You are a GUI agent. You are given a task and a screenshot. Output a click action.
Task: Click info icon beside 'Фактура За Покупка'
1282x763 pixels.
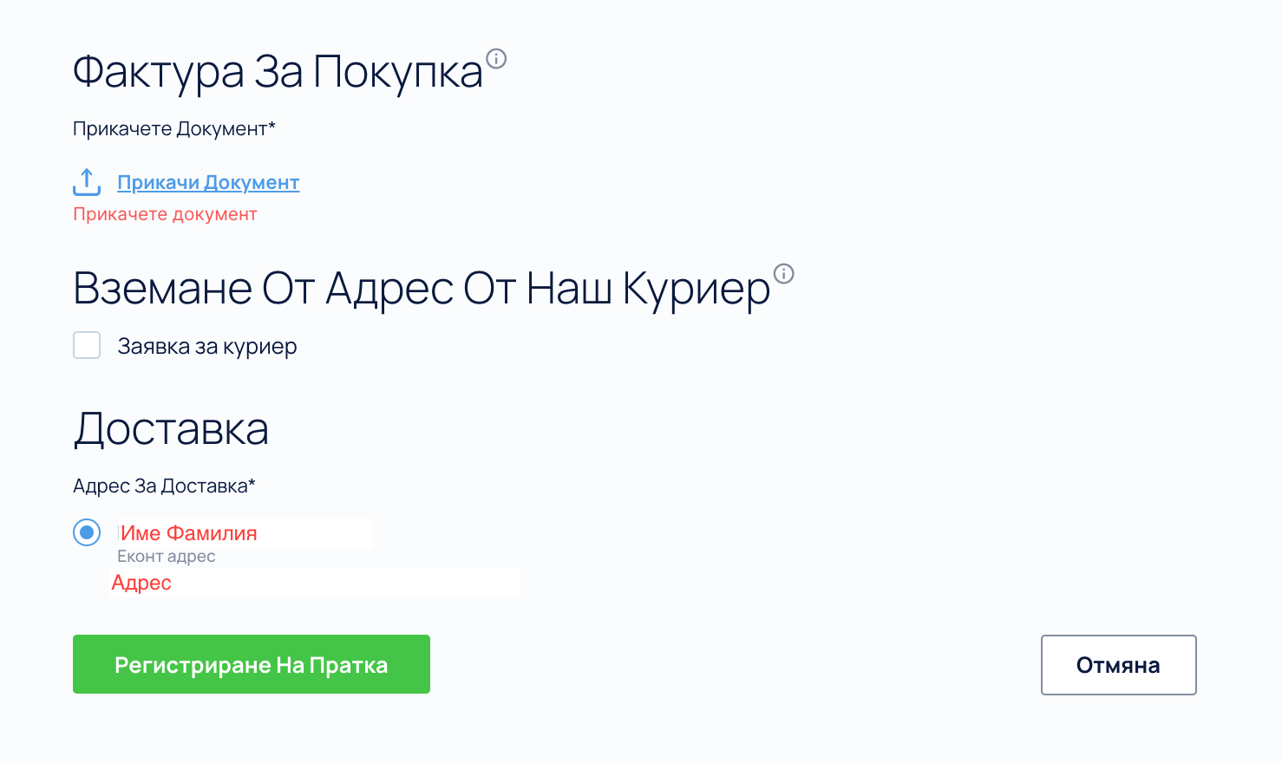pos(496,59)
